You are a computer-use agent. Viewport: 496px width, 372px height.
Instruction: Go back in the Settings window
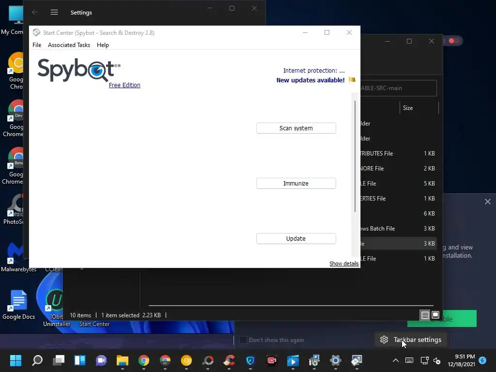[35, 12]
